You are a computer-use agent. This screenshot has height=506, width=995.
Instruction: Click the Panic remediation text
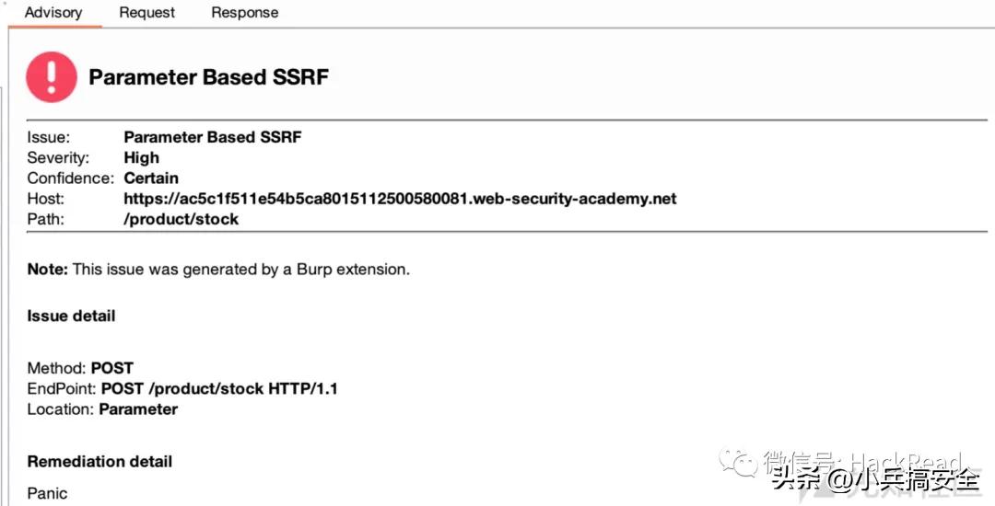coord(47,493)
